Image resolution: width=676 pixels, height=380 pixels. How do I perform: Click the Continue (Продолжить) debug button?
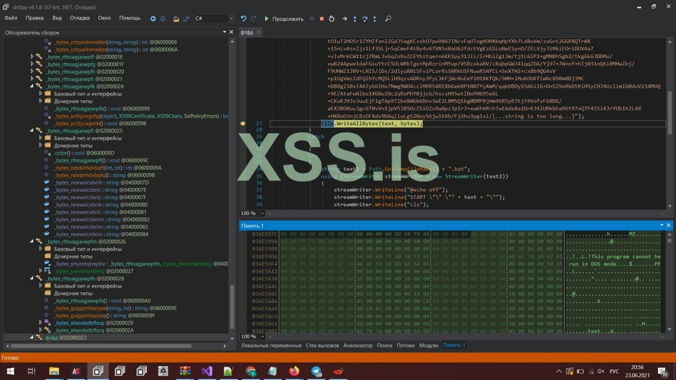[284, 18]
